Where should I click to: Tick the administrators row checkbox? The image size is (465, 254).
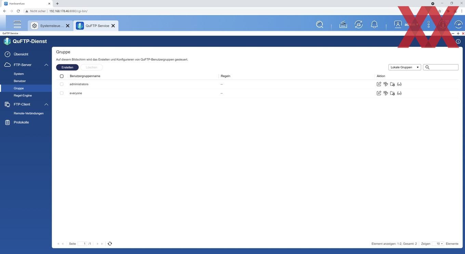pos(62,84)
